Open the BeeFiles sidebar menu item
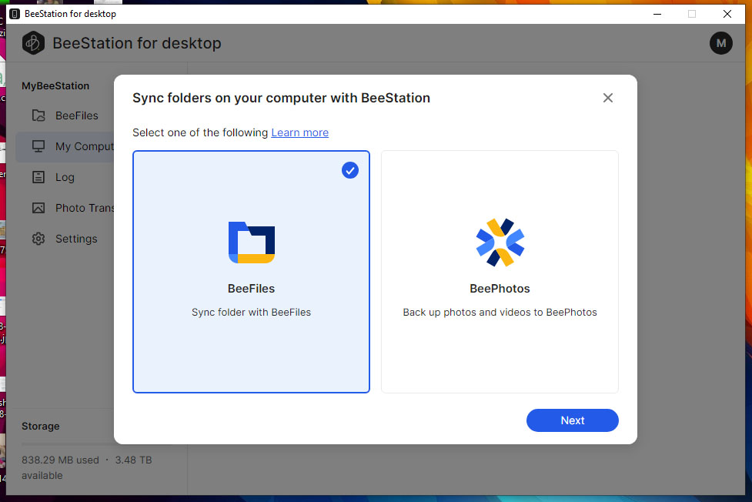The width and height of the screenshot is (752, 502). click(76, 115)
